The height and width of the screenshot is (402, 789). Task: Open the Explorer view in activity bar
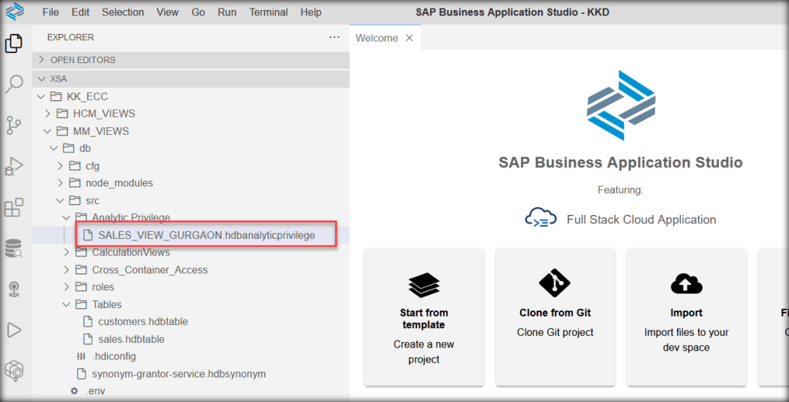pyautogui.click(x=14, y=44)
